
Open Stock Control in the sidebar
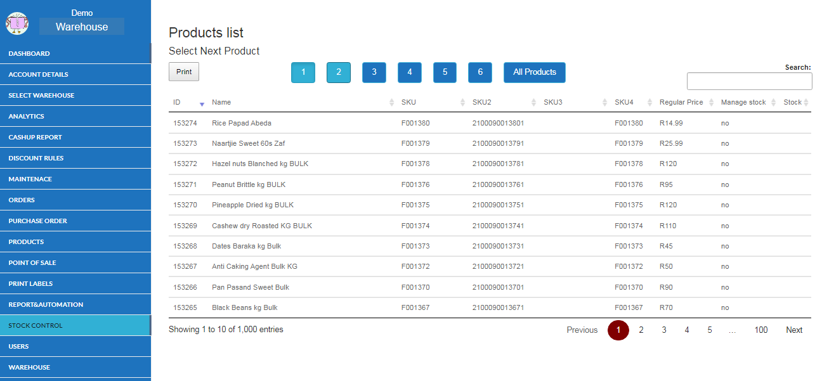click(x=36, y=325)
